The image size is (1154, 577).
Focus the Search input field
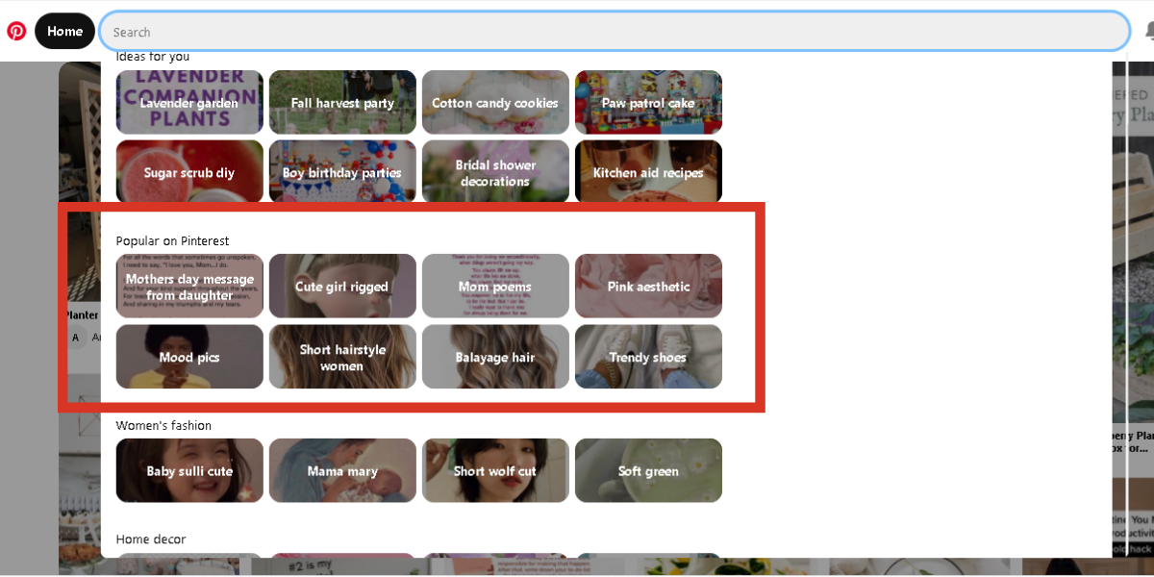(614, 32)
